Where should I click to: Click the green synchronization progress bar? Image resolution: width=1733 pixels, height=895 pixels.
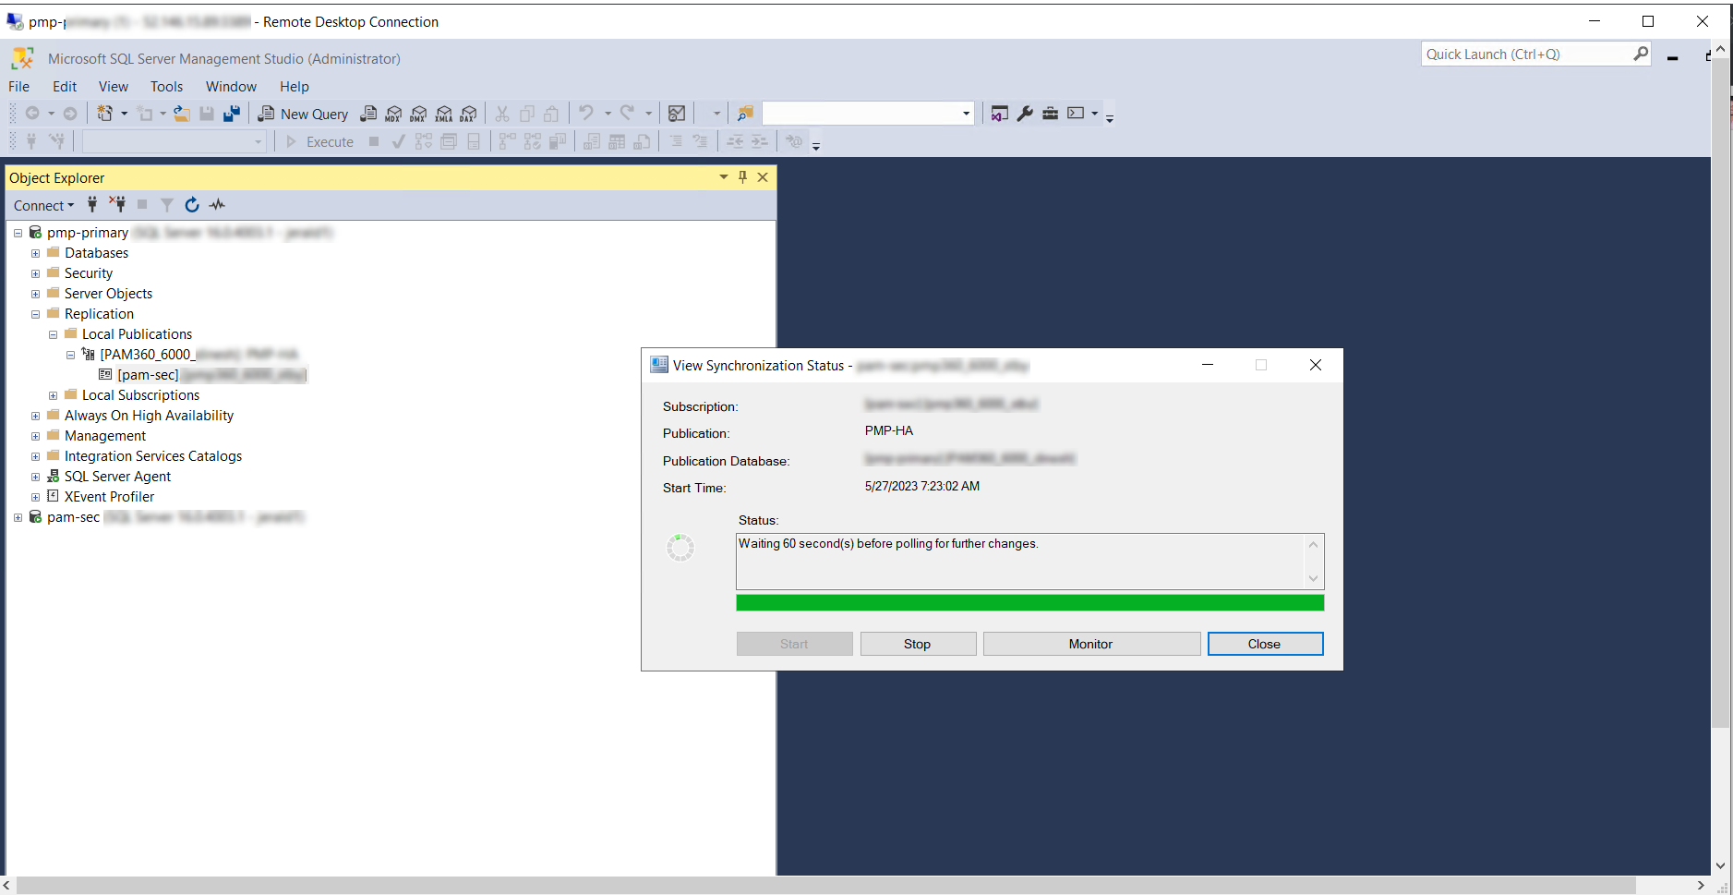(x=1029, y=603)
